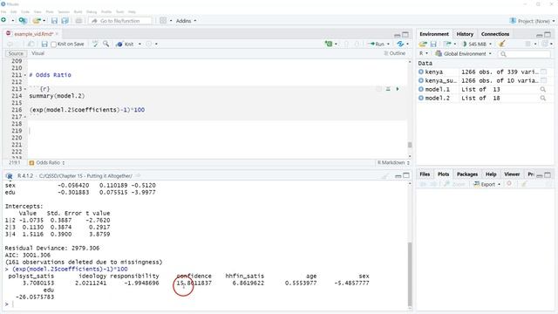Click the Run button
This screenshot has width=558, height=314.
pos(377,44)
